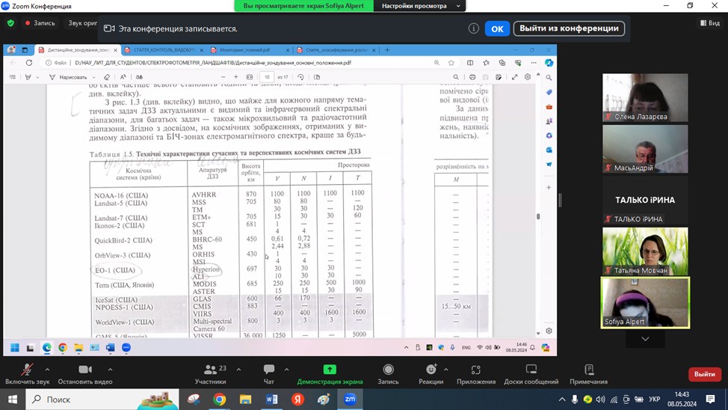Toggle original sound Звук ориг option
Image resolution: width=728 pixels, height=410 pixels.
click(83, 22)
